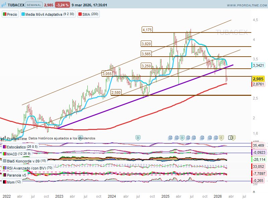Open the SEMANAL timeframe selector
Image resolution: width=268 pixels, height=201 pixels.
point(34,5)
